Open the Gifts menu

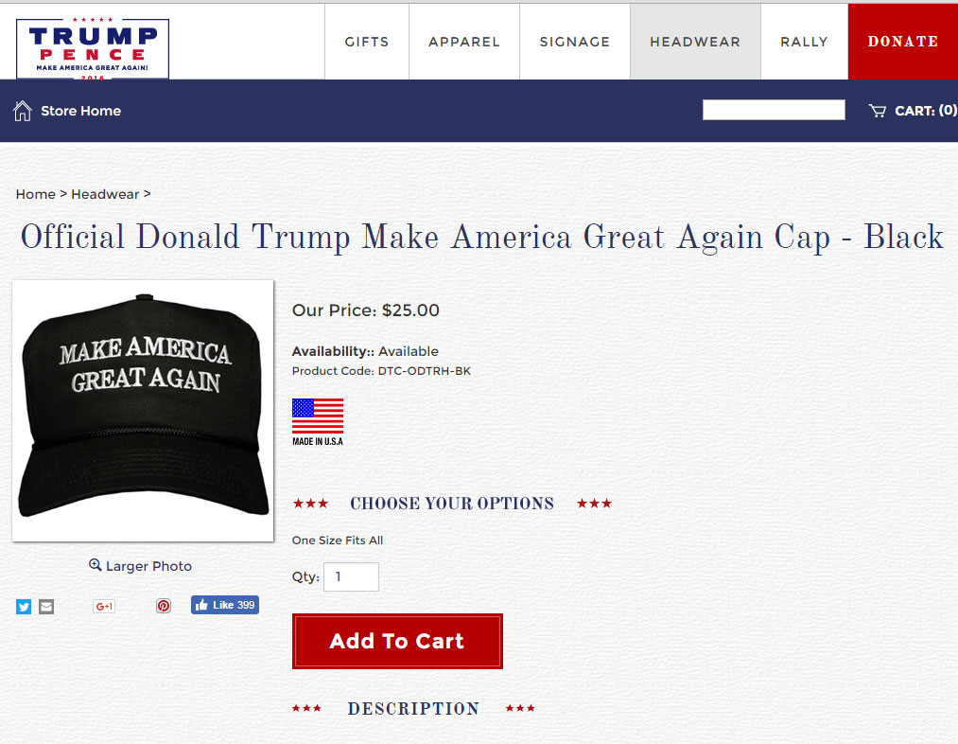(x=367, y=42)
